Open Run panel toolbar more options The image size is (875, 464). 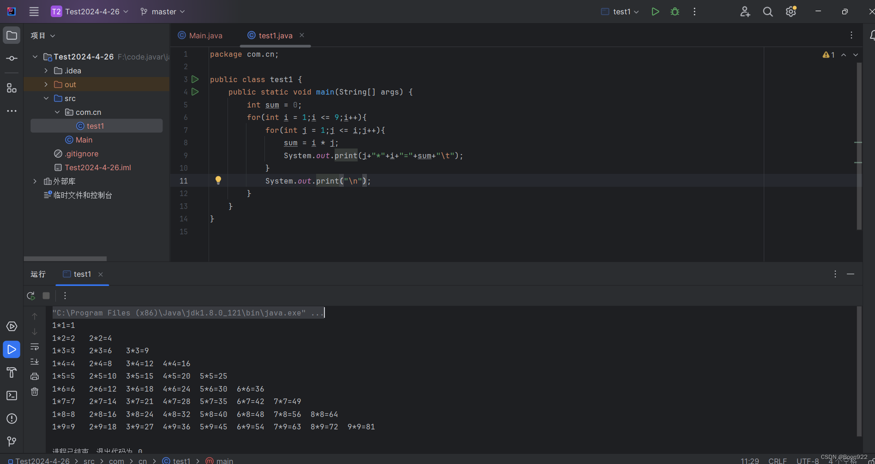(65, 296)
